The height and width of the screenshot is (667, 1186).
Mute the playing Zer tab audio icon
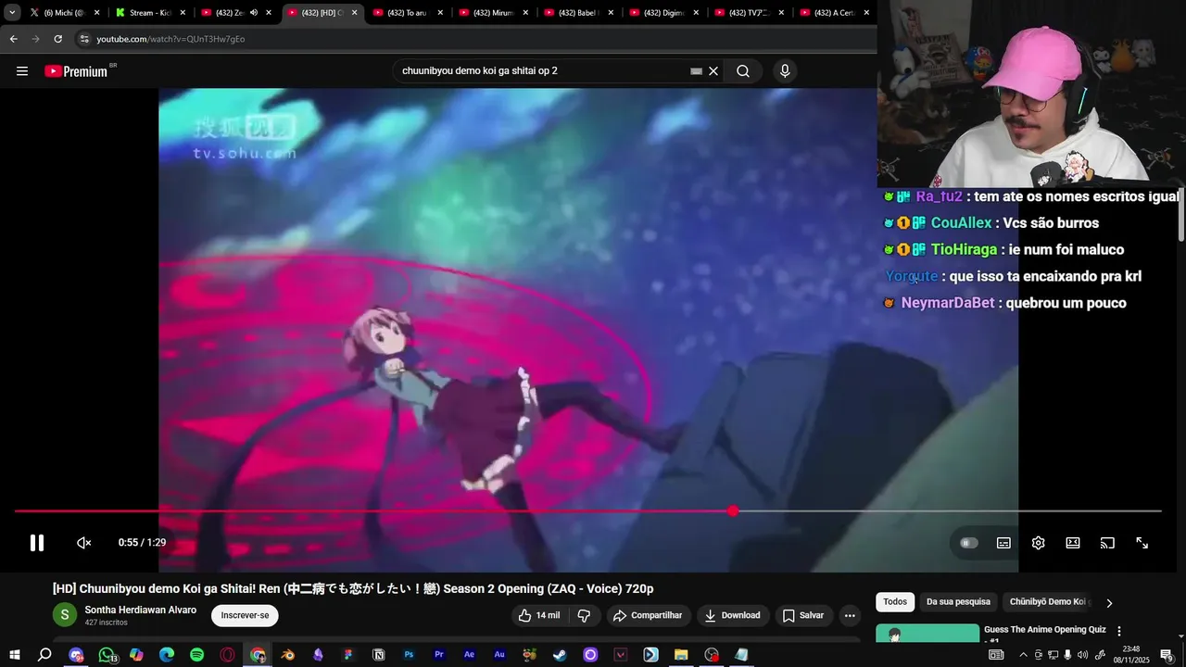click(254, 13)
